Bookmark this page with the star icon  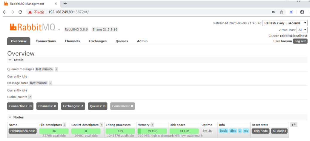pyautogui.click(x=281, y=12)
